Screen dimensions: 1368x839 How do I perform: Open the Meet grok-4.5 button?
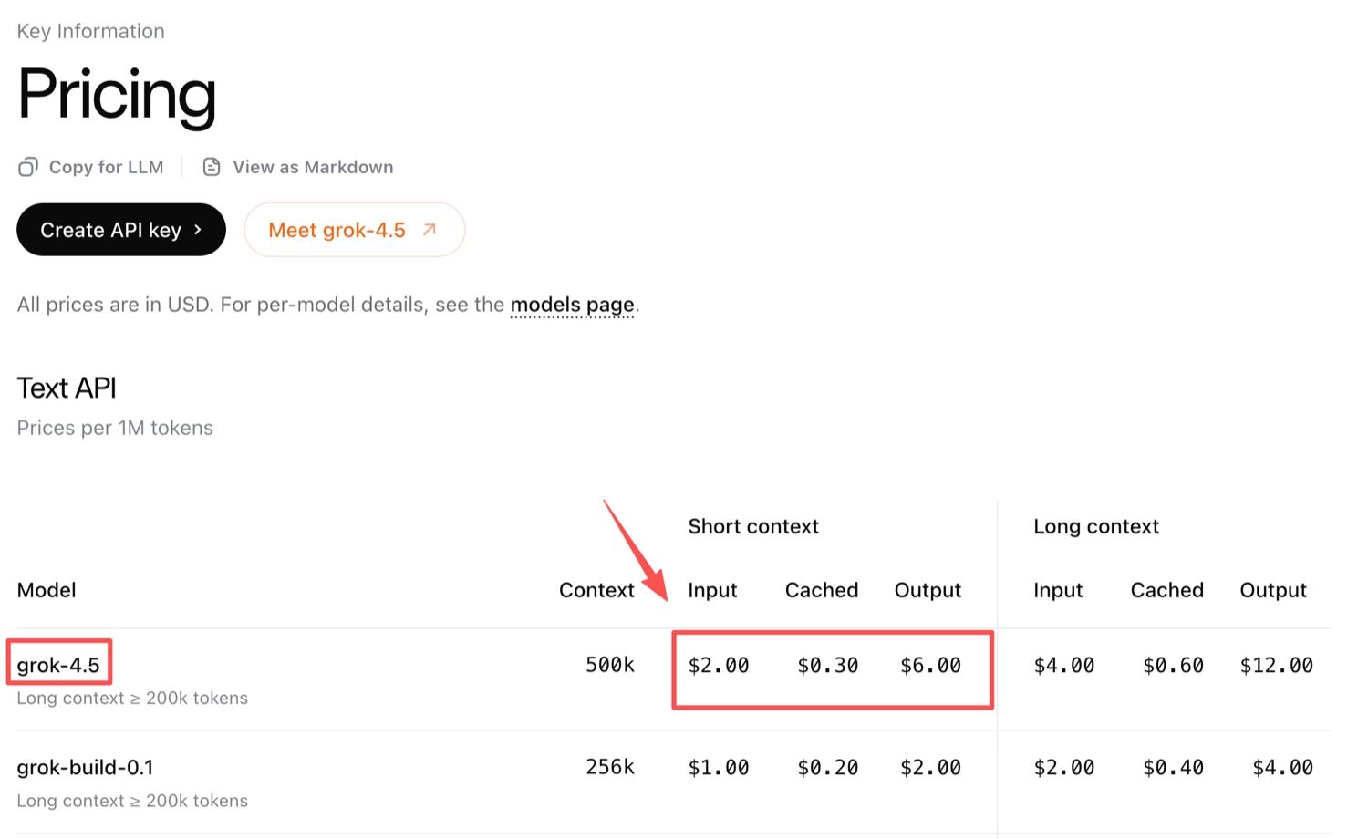pyautogui.click(x=355, y=230)
